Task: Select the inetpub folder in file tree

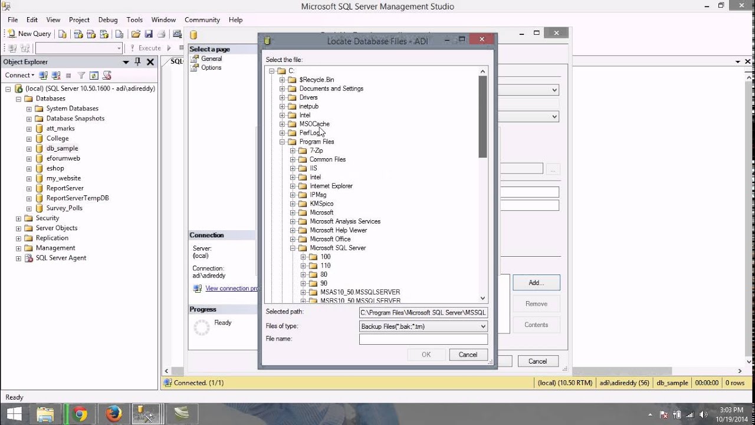Action: (x=308, y=106)
